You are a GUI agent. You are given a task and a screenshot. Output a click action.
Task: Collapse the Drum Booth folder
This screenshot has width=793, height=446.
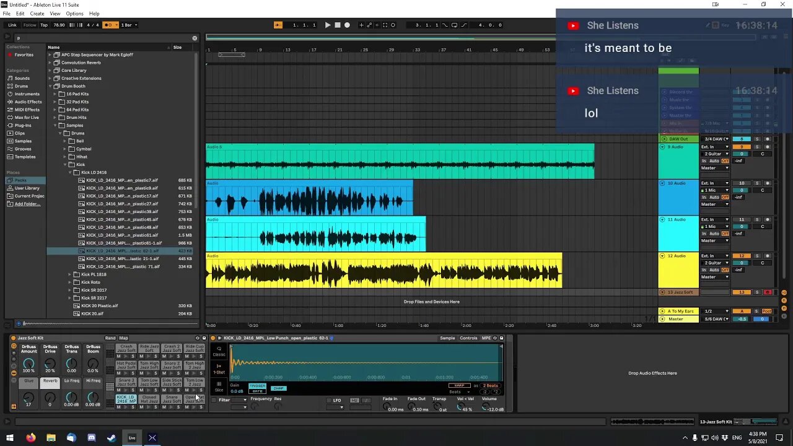[50, 86]
